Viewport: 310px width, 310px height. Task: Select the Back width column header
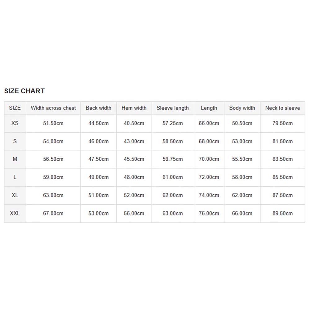tap(99, 108)
